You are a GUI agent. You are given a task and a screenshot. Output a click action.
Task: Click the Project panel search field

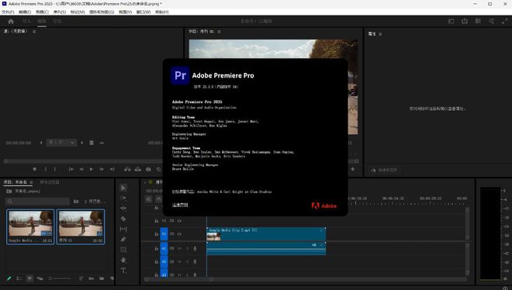pyautogui.click(x=37, y=202)
